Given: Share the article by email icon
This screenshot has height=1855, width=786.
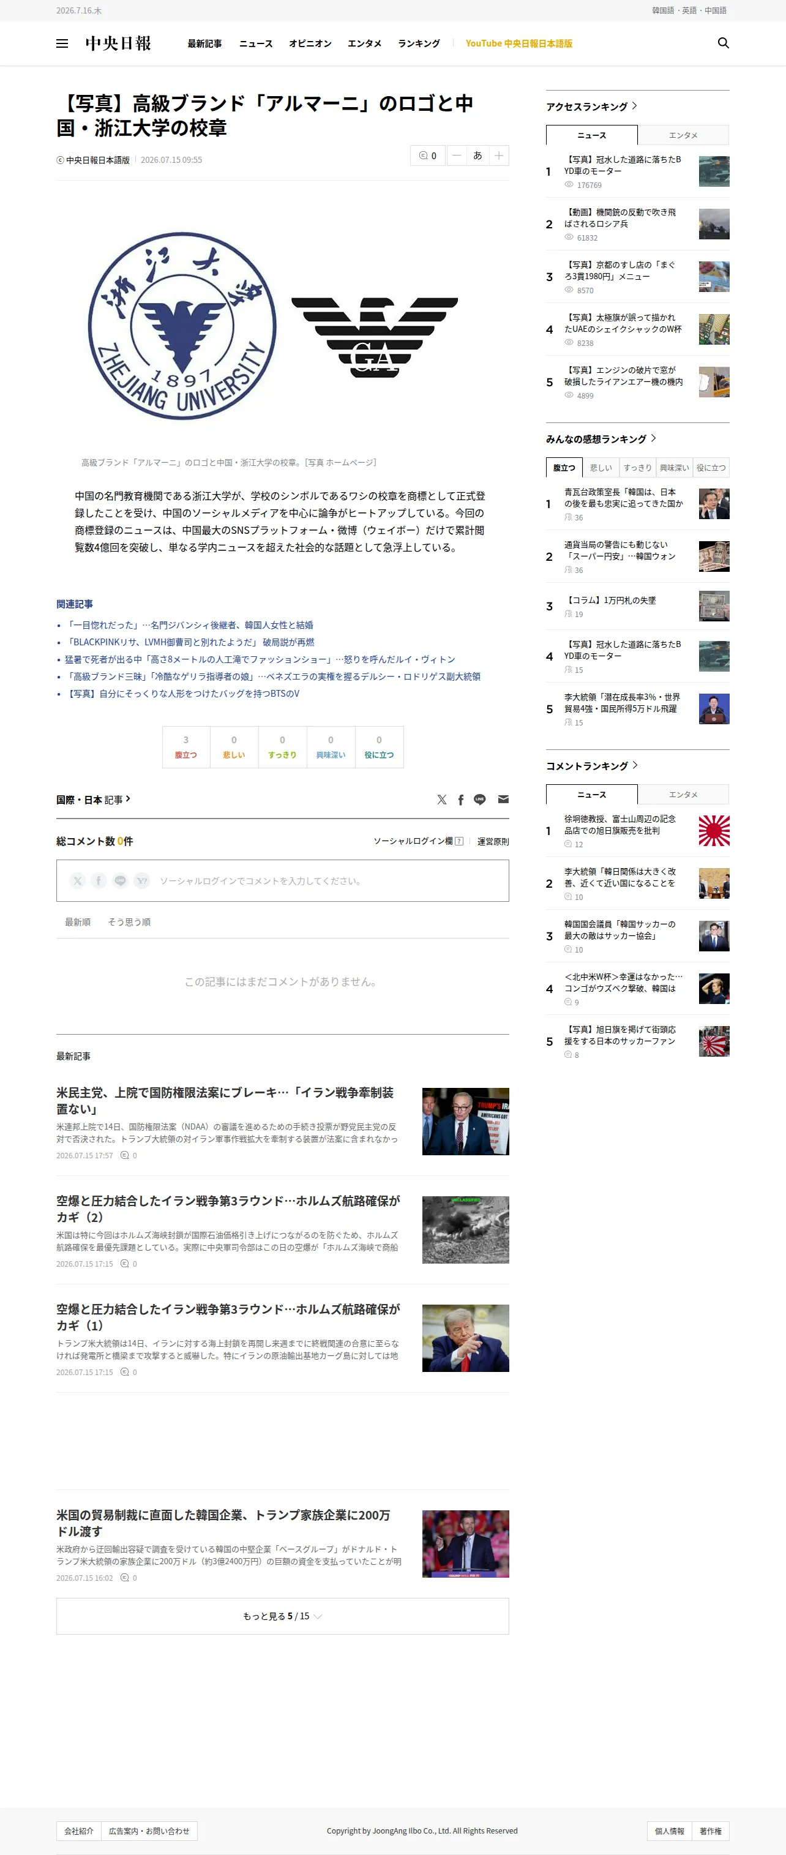Looking at the screenshot, I should pyautogui.click(x=503, y=800).
